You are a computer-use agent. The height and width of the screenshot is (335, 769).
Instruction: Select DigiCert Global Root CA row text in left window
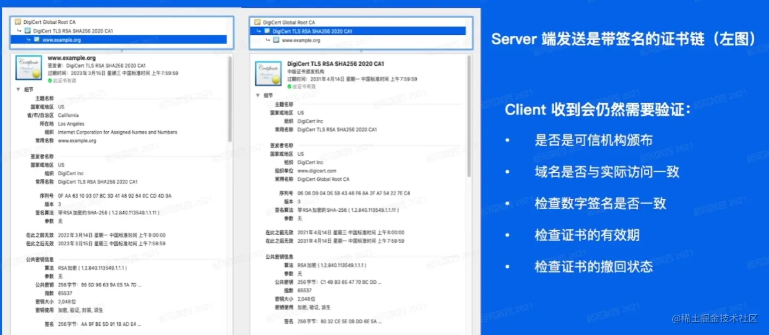(x=49, y=22)
